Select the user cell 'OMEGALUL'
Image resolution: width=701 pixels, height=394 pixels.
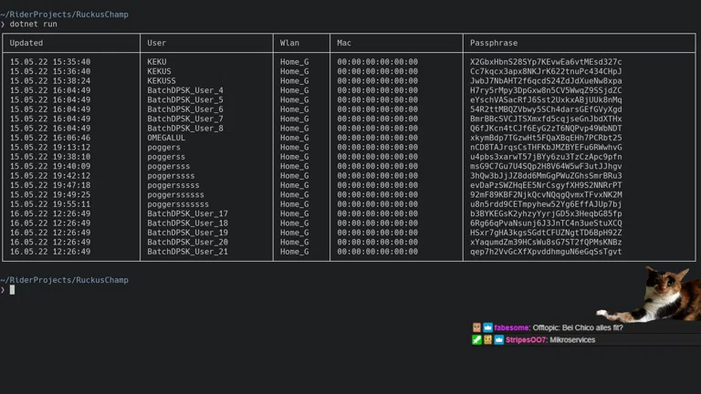[x=166, y=138]
